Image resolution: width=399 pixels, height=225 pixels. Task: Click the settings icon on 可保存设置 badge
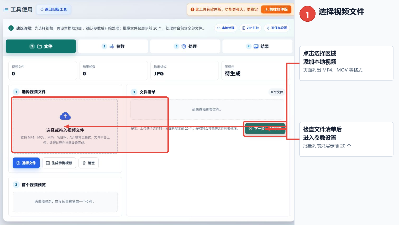click(268, 28)
